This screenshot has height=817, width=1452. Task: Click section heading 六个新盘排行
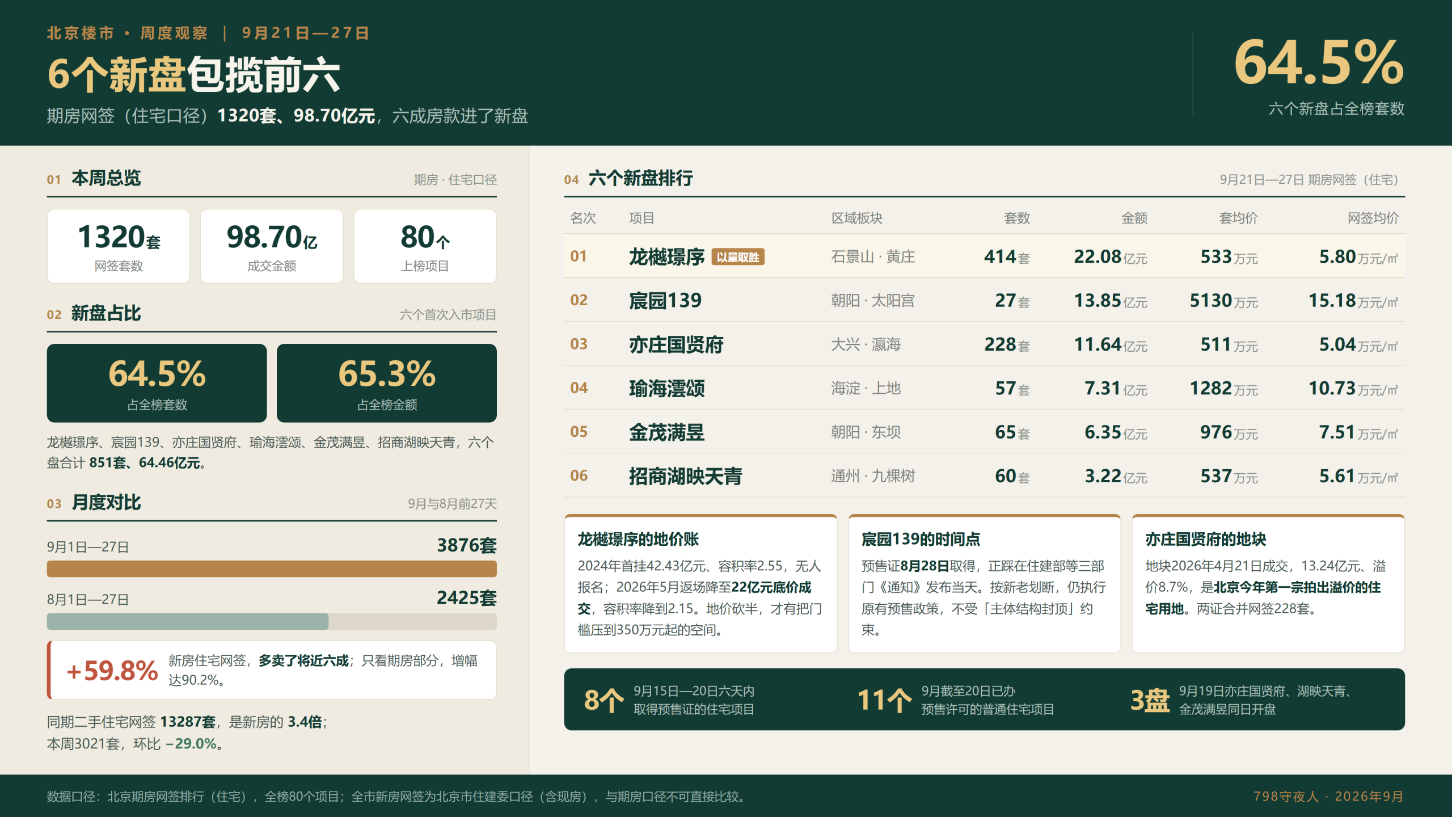click(641, 178)
